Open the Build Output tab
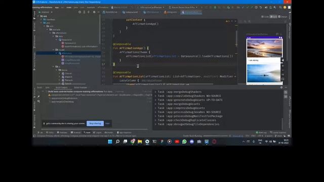Screen dimensions: 324x182 (62, 87)
